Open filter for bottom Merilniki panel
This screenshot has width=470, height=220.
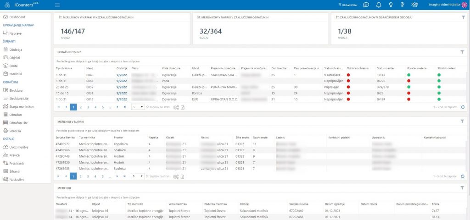click(462, 187)
